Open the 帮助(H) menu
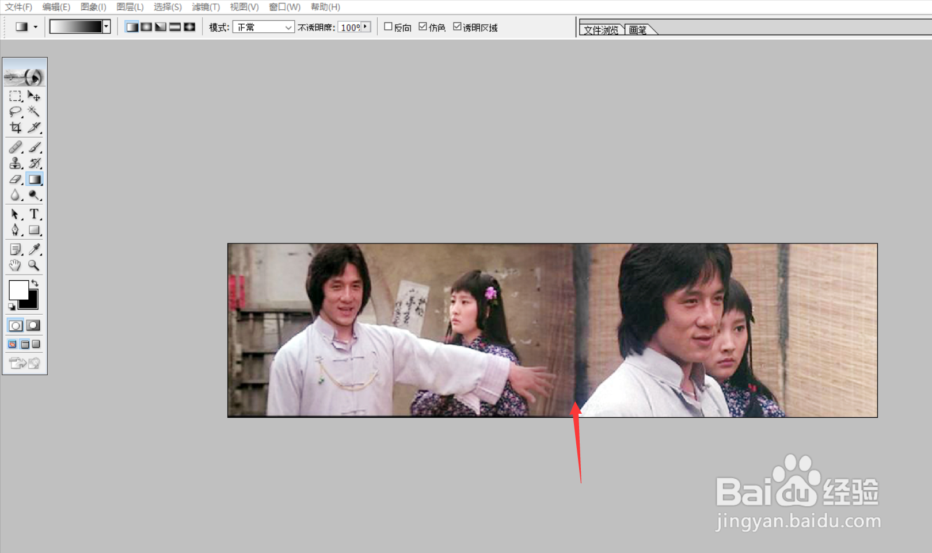The height and width of the screenshot is (553, 932). (325, 7)
